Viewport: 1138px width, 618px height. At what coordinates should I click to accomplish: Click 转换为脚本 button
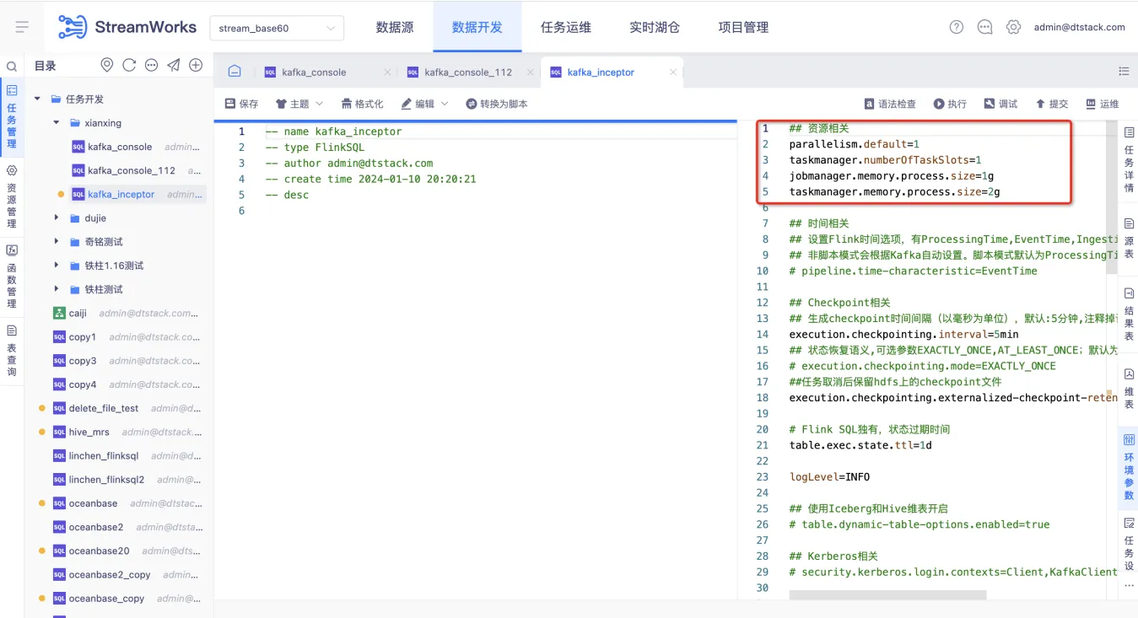(497, 104)
